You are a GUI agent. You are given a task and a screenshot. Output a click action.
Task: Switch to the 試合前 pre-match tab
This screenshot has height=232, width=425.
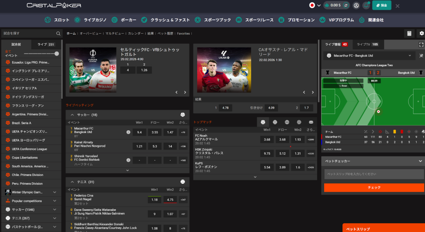pos(16,44)
